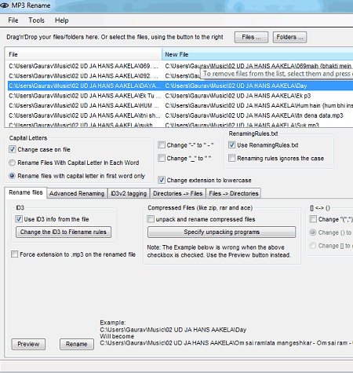Click Change the ID3 to Filename rules
353x373 pixels.
tap(64, 232)
